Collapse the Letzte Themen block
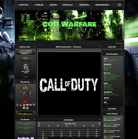 [121, 113]
